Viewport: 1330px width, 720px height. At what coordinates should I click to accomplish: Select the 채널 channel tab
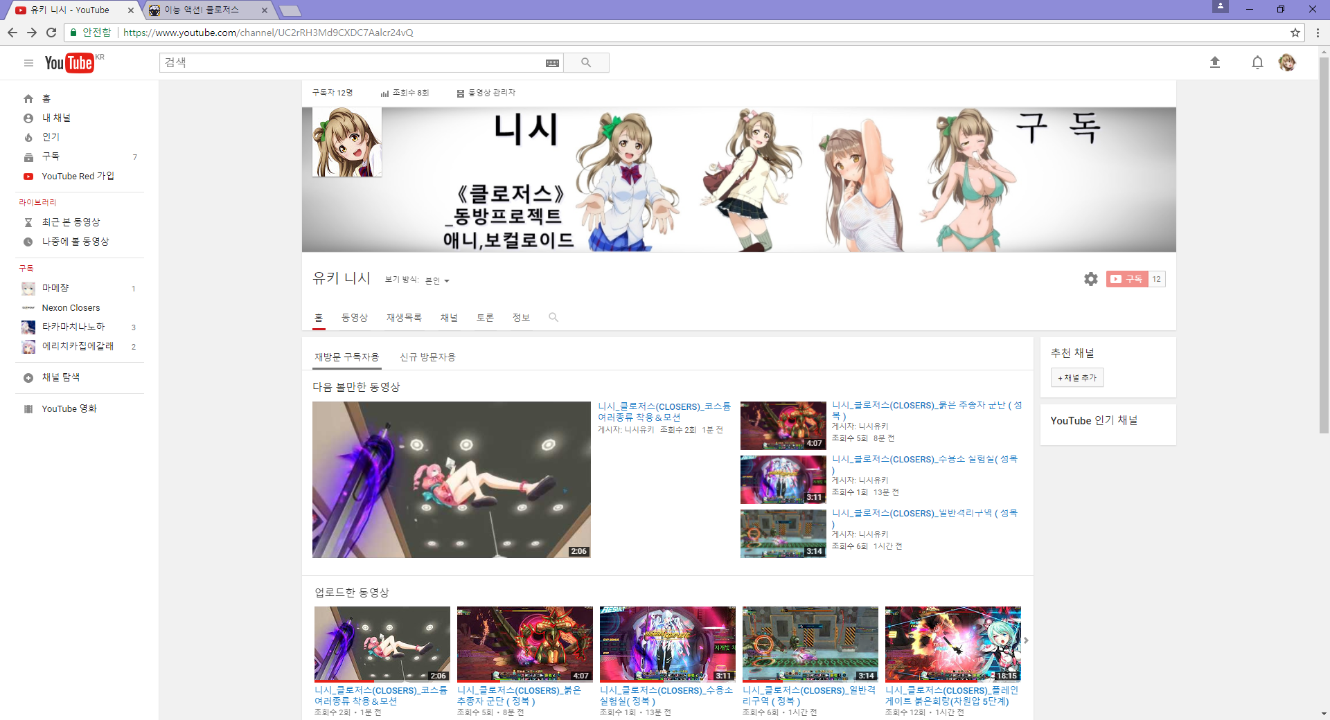[x=449, y=317]
